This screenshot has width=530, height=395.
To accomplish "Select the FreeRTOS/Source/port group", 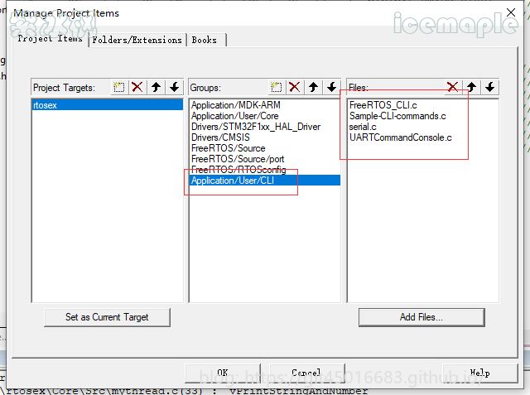I will click(x=265, y=159).
